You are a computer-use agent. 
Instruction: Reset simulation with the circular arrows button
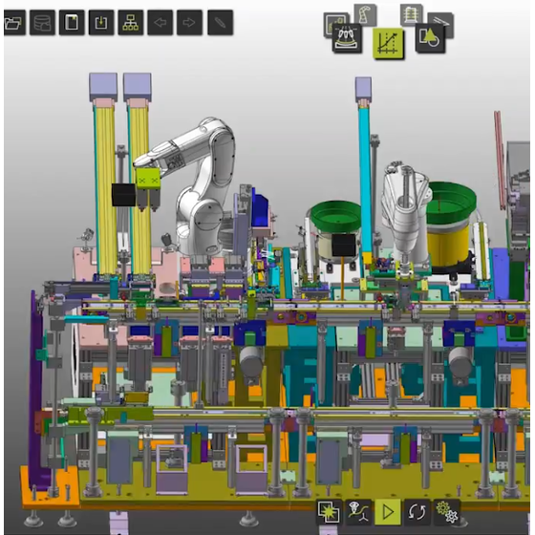[x=417, y=511]
